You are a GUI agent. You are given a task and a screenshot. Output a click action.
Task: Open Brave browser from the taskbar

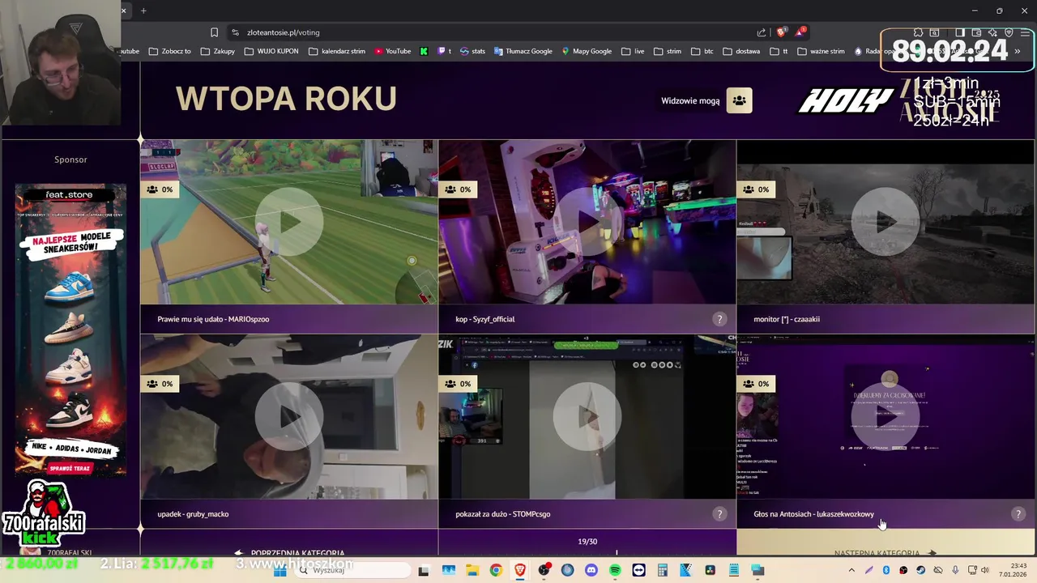pyautogui.click(x=519, y=571)
